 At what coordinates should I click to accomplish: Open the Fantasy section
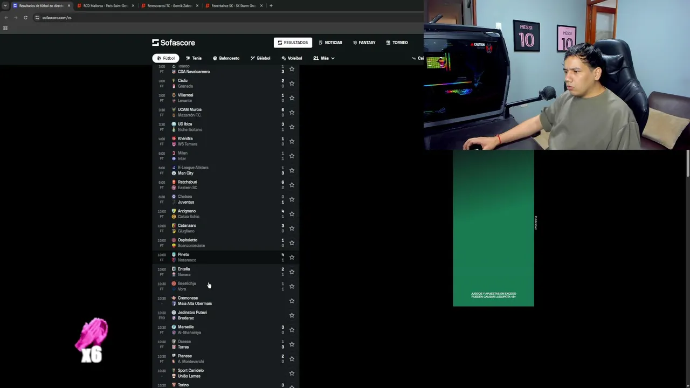tap(364, 43)
